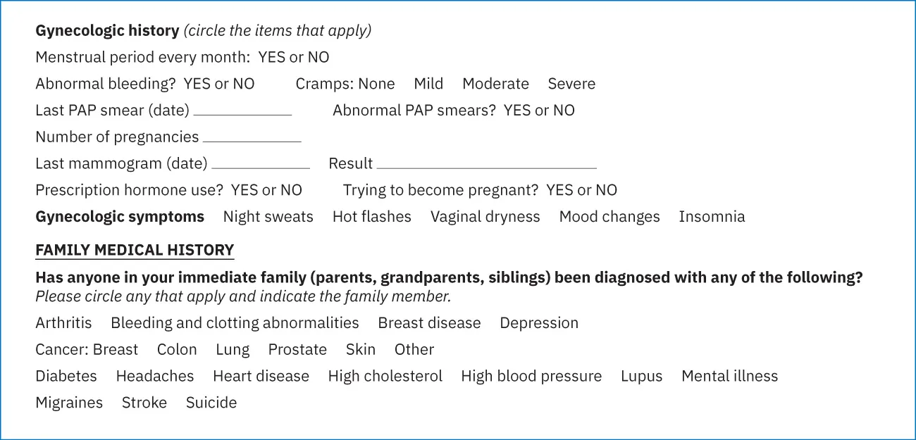Choose 'Bleeding and clotting abnormalities'
The image size is (916, 440).
click(x=235, y=323)
